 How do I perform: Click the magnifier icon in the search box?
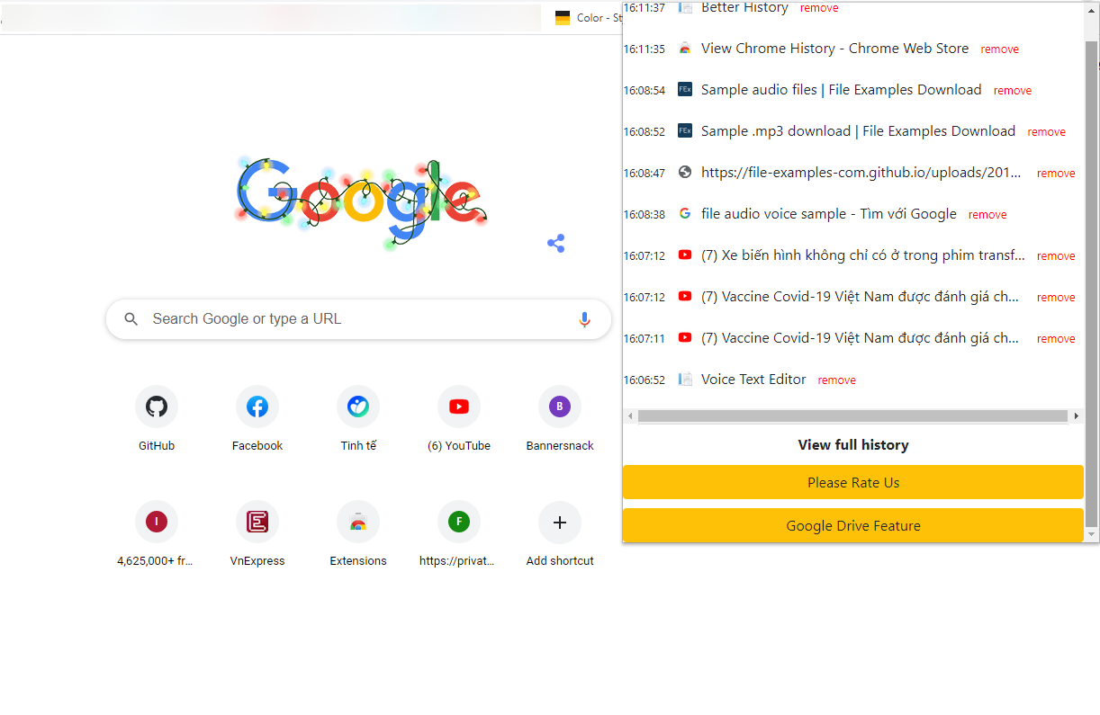click(131, 319)
